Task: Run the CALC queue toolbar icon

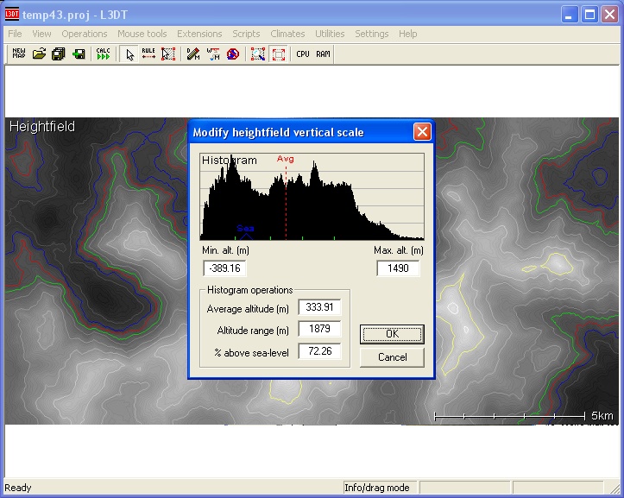Action: point(104,54)
